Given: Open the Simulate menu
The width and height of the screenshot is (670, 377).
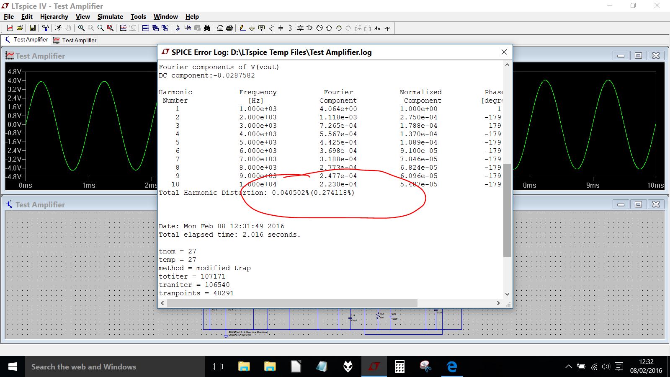Looking at the screenshot, I should pyautogui.click(x=110, y=17).
